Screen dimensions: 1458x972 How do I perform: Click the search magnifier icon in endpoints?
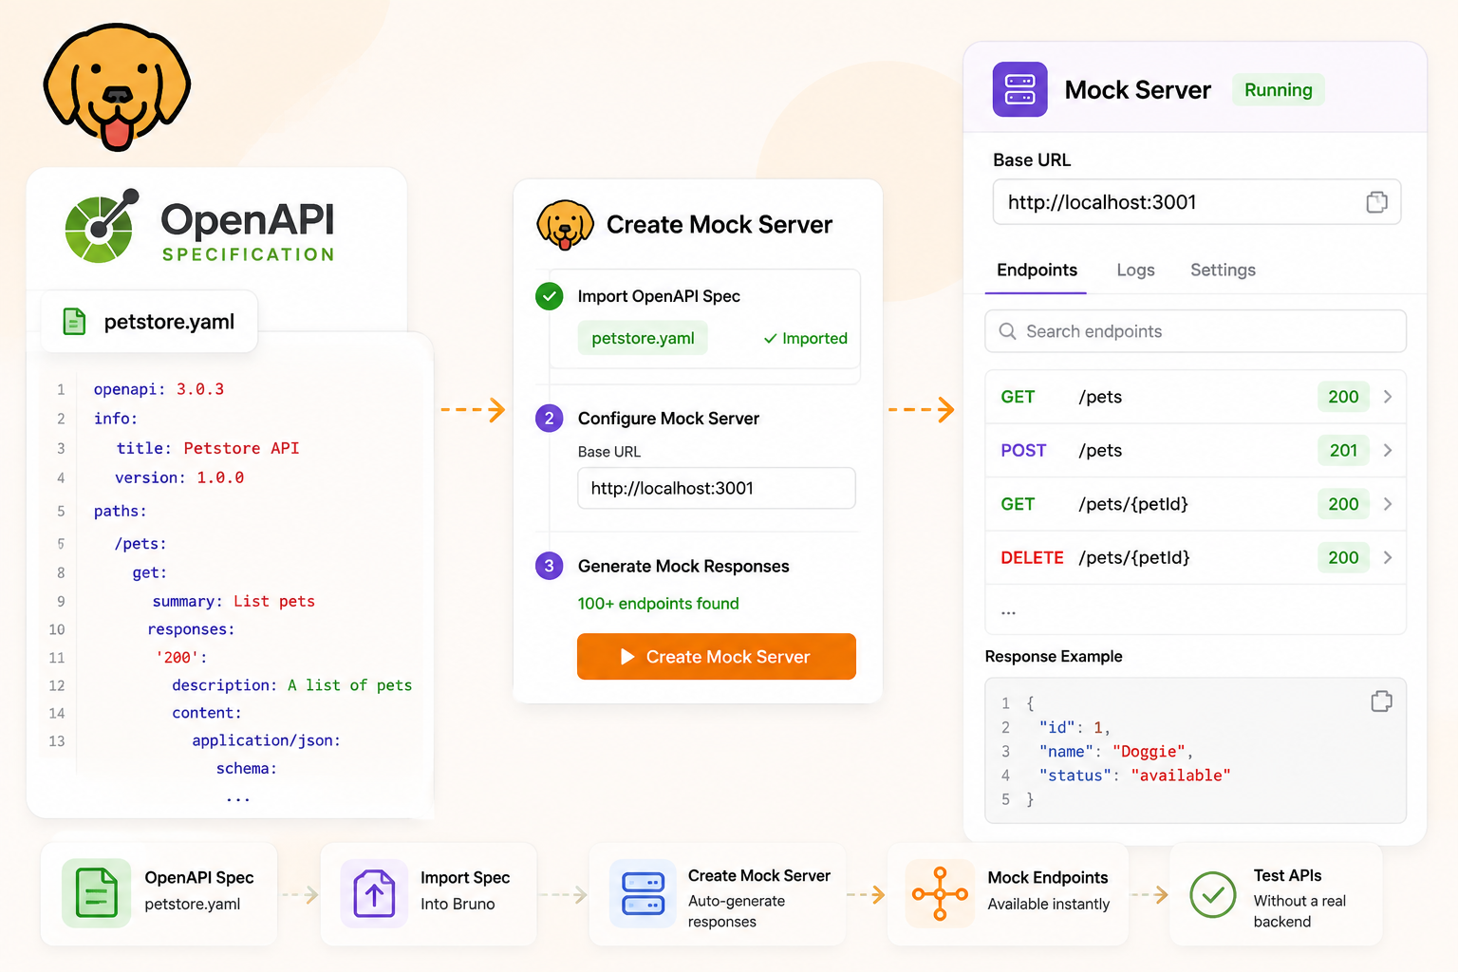(1007, 331)
